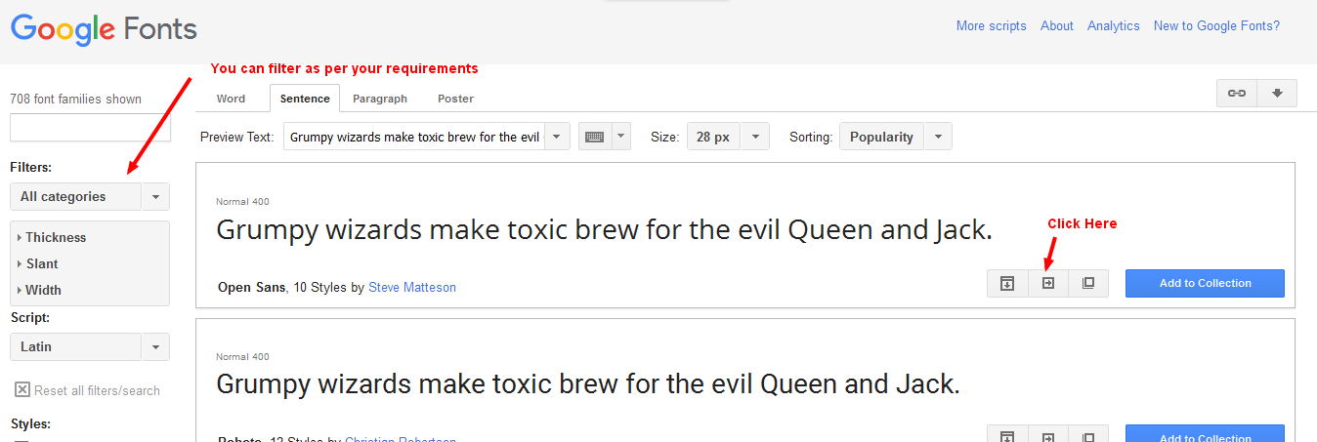Open the bookmark link icon button

point(1237,93)
